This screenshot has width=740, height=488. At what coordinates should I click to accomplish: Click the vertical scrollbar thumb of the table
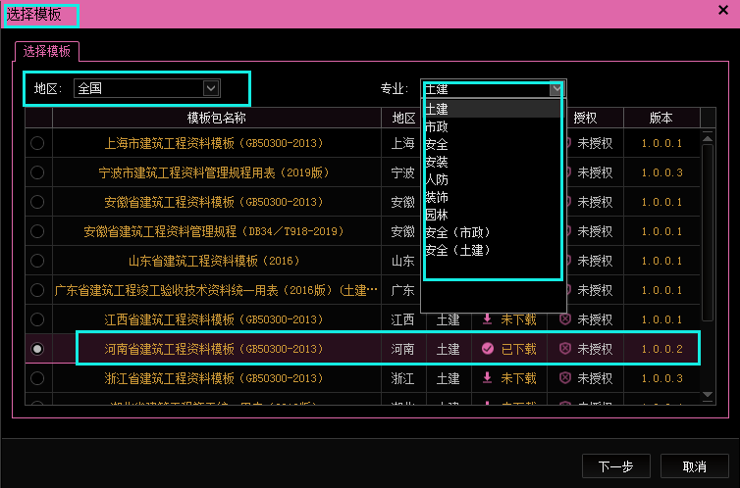707,233
